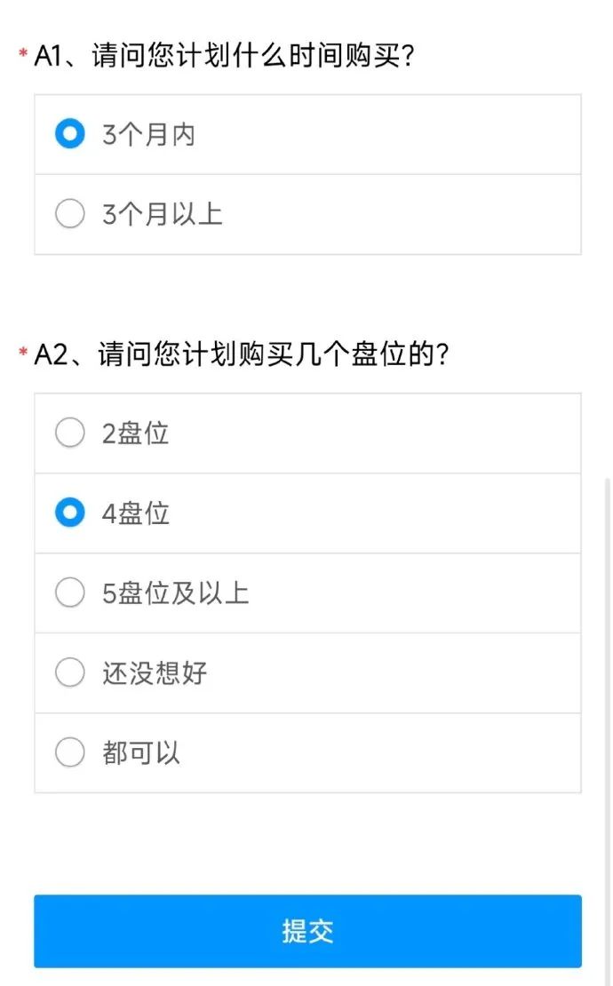Tap the "还没想好" option label text
Image resolution: width=613 pixels, height=986 pixels.
click(x=155, y=672)
